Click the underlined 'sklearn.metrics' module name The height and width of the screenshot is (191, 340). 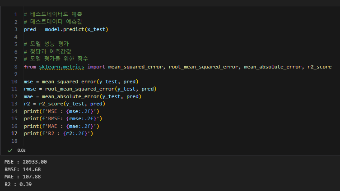[x=61, y=67]
